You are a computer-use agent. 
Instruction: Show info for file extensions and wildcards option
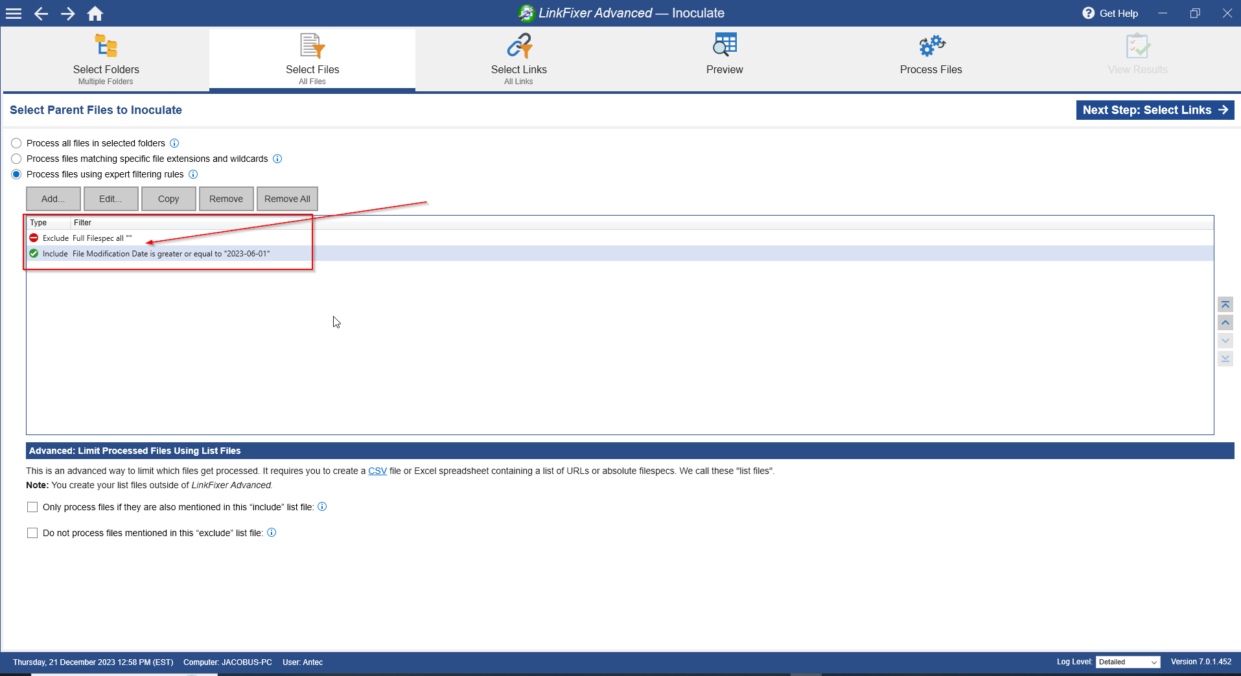277,159
